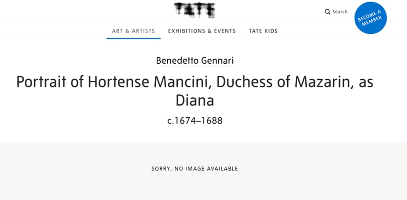The image size is (407, 200).
Task: Click the word Diana in the title
Action: (194, 100)
